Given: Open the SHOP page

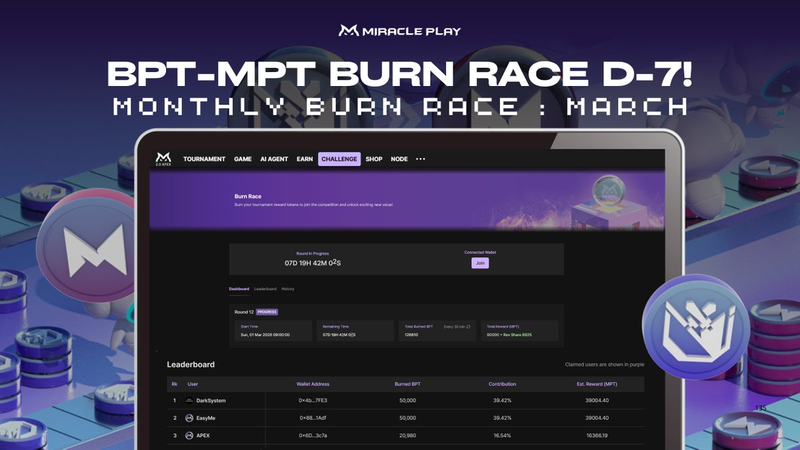Looking at the screenshot, I should point(374,159).
